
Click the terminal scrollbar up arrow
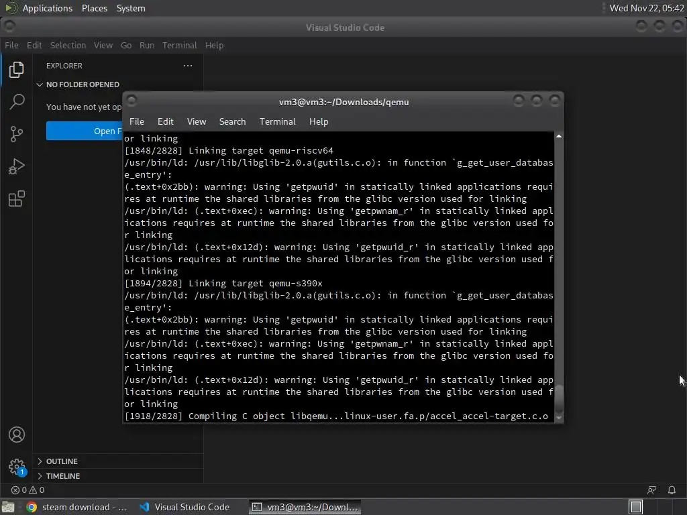pos(559,137)
